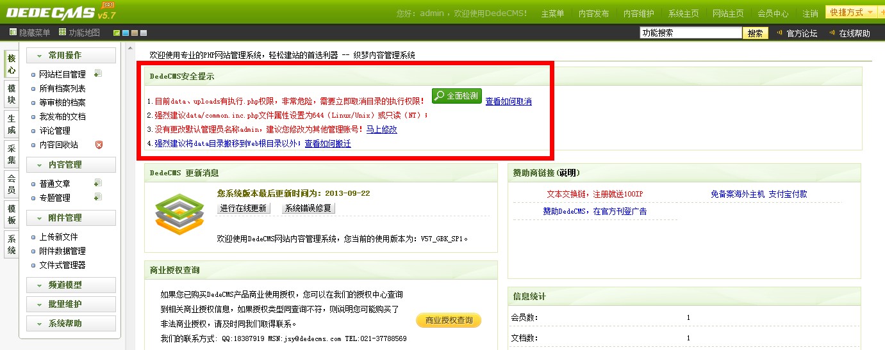Switch to the 会员 sidebar tab

coord(12,184)
